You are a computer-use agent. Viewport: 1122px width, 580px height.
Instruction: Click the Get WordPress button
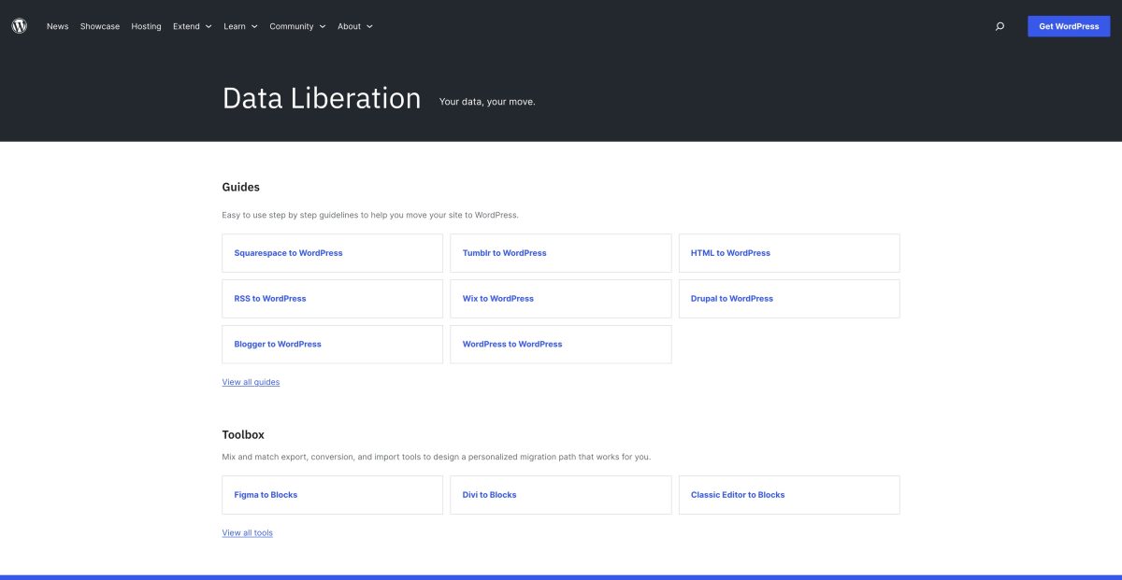tap(1068, 25)
